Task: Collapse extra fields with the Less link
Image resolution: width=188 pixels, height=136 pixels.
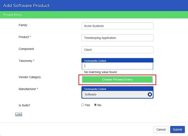Action: [x=18, y=114]
